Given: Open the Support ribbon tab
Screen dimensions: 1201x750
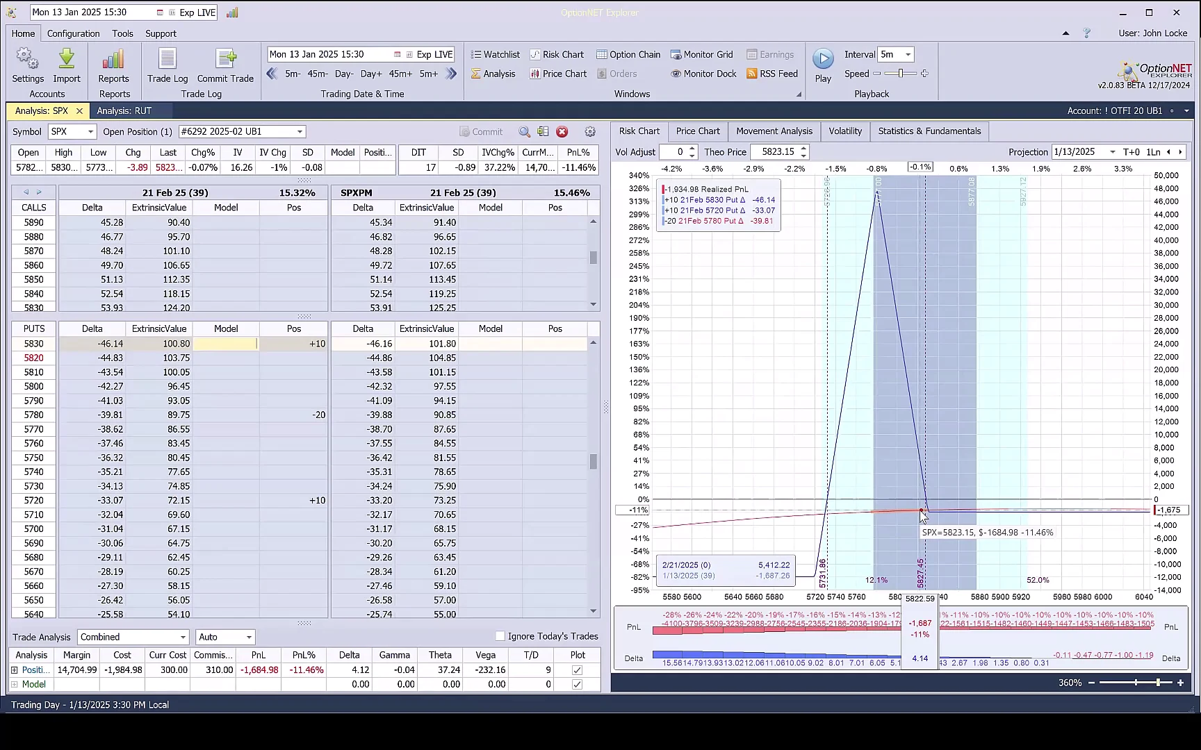Looking at the screenshot, I should tap(161, 33).
